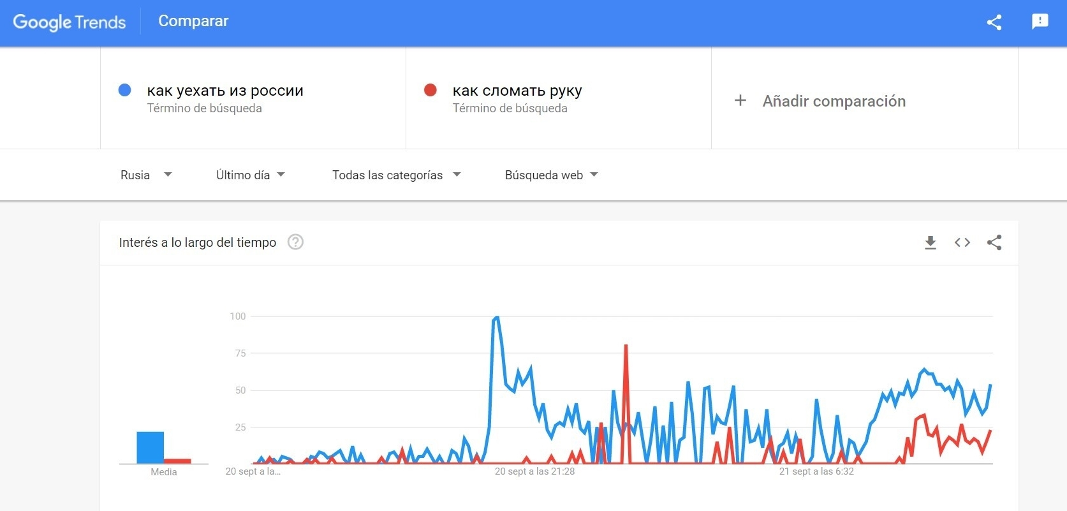Click the plus icon to add comparison
Screen dimensions: 1067x511
tap(740, 101)
